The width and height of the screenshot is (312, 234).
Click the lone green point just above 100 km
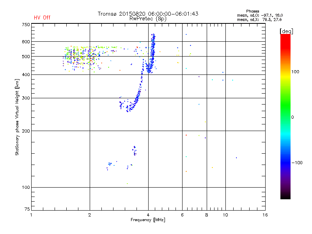128,183
